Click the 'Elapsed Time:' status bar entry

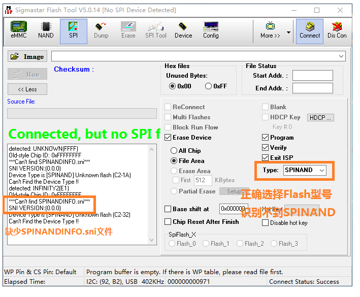click(24, 282)
